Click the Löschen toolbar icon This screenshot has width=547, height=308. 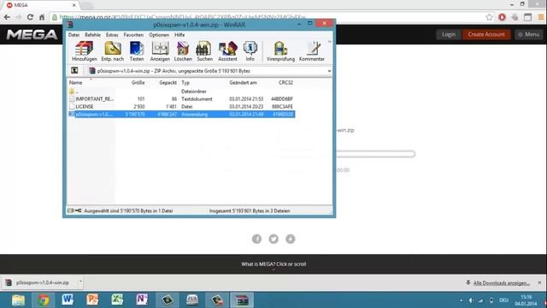[x=183, y=51]
